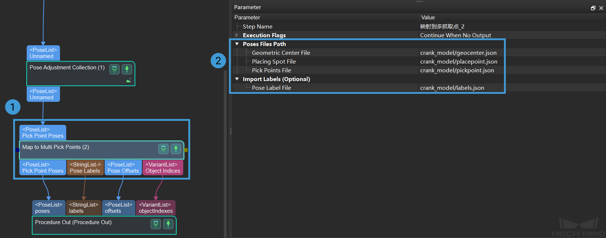Select the Object Indices output port
Screen dimensions: 606x238
(163, 168)
